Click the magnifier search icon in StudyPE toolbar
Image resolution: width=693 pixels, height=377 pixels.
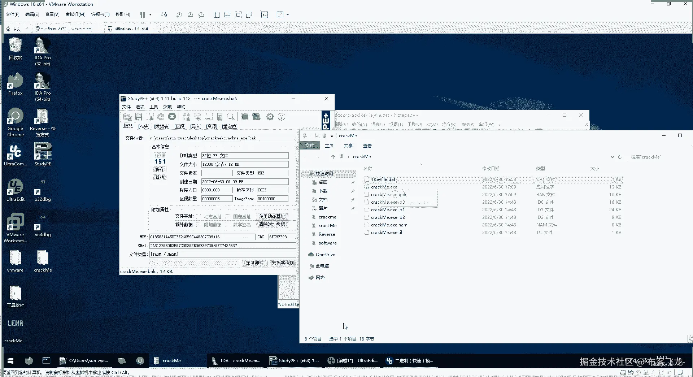coord(231,117)
